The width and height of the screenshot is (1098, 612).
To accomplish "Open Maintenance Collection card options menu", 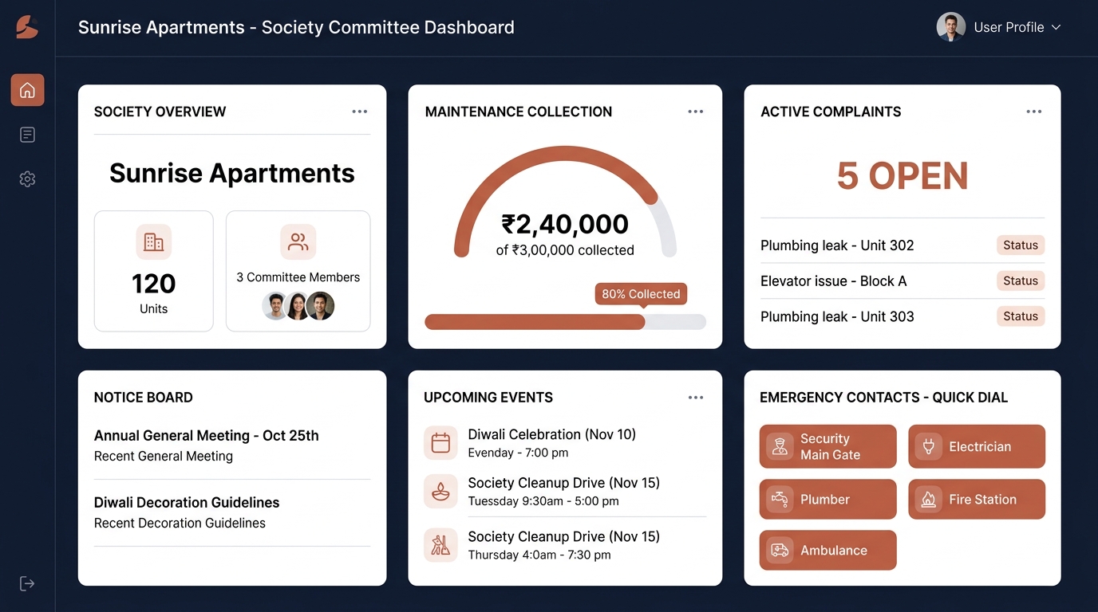I will pos(696,112).
